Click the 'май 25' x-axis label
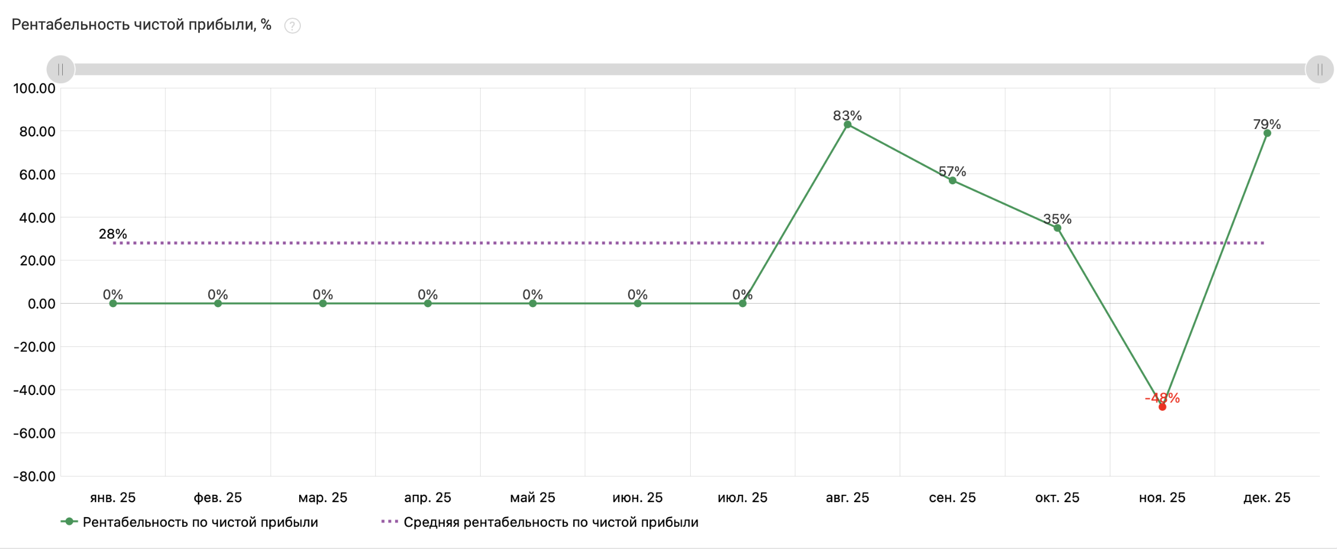The image size is (1337, 549). 532,498
